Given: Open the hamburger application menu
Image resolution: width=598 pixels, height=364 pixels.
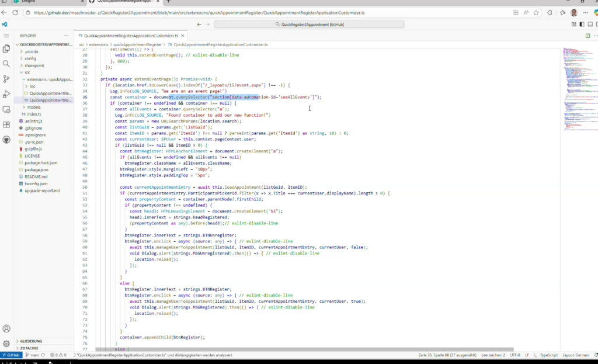Looking at the screenshot, I should point(6,36).
